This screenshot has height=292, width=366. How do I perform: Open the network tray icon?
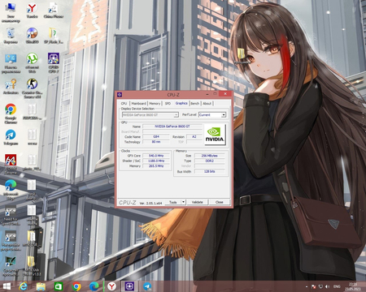320,286
